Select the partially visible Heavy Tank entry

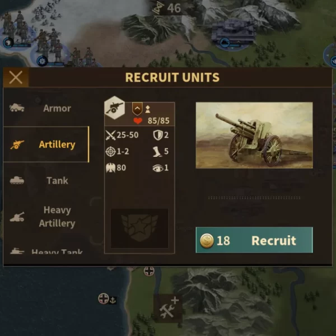tap(46, 250)
